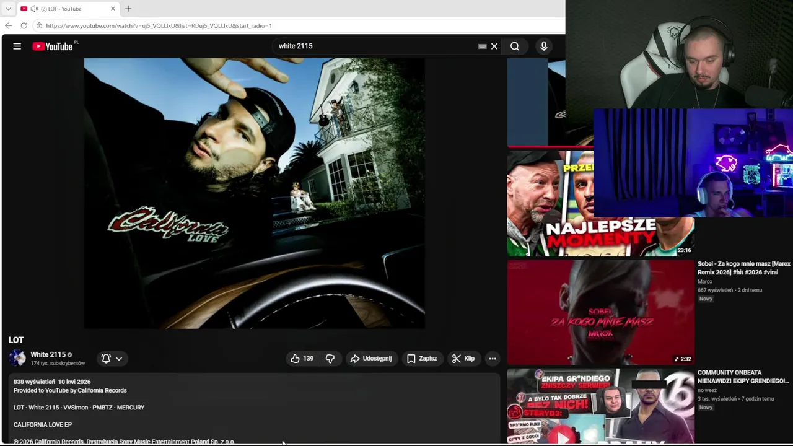
Task: Create a clip with Klip button
Action: (x=463, y=359)
